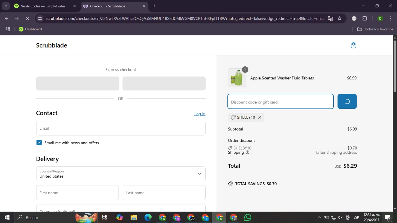
Task: Open a new browser tab
Action: pyautogui.click(x=154, y=6)
